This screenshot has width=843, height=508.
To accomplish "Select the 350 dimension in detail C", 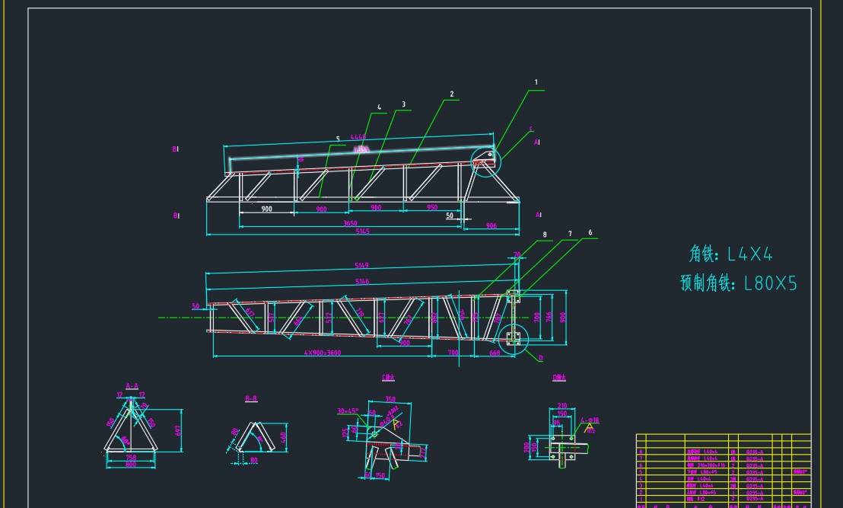I will 390,399.
